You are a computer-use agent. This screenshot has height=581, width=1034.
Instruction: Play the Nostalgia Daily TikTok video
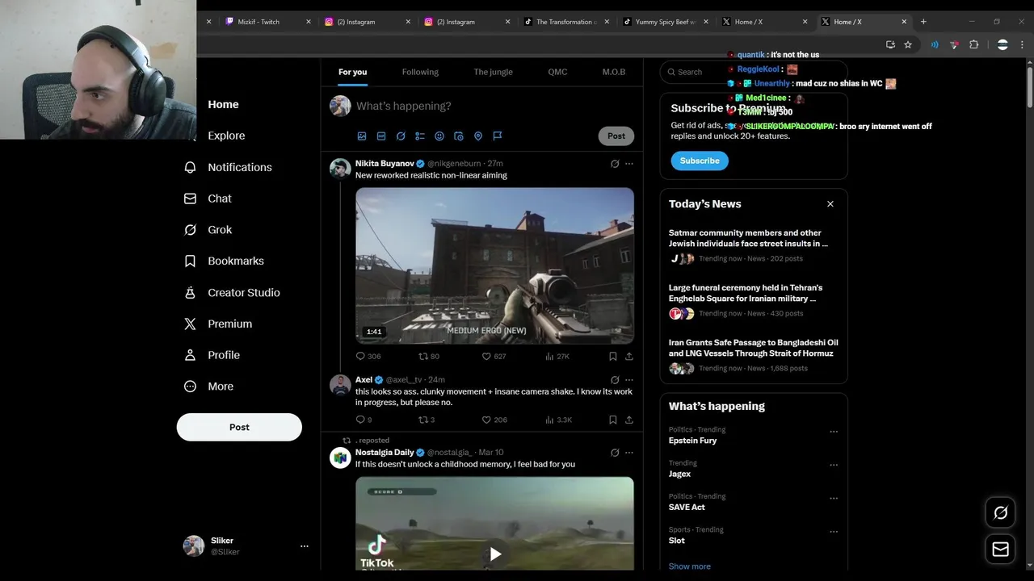click(x=495, y=554)
